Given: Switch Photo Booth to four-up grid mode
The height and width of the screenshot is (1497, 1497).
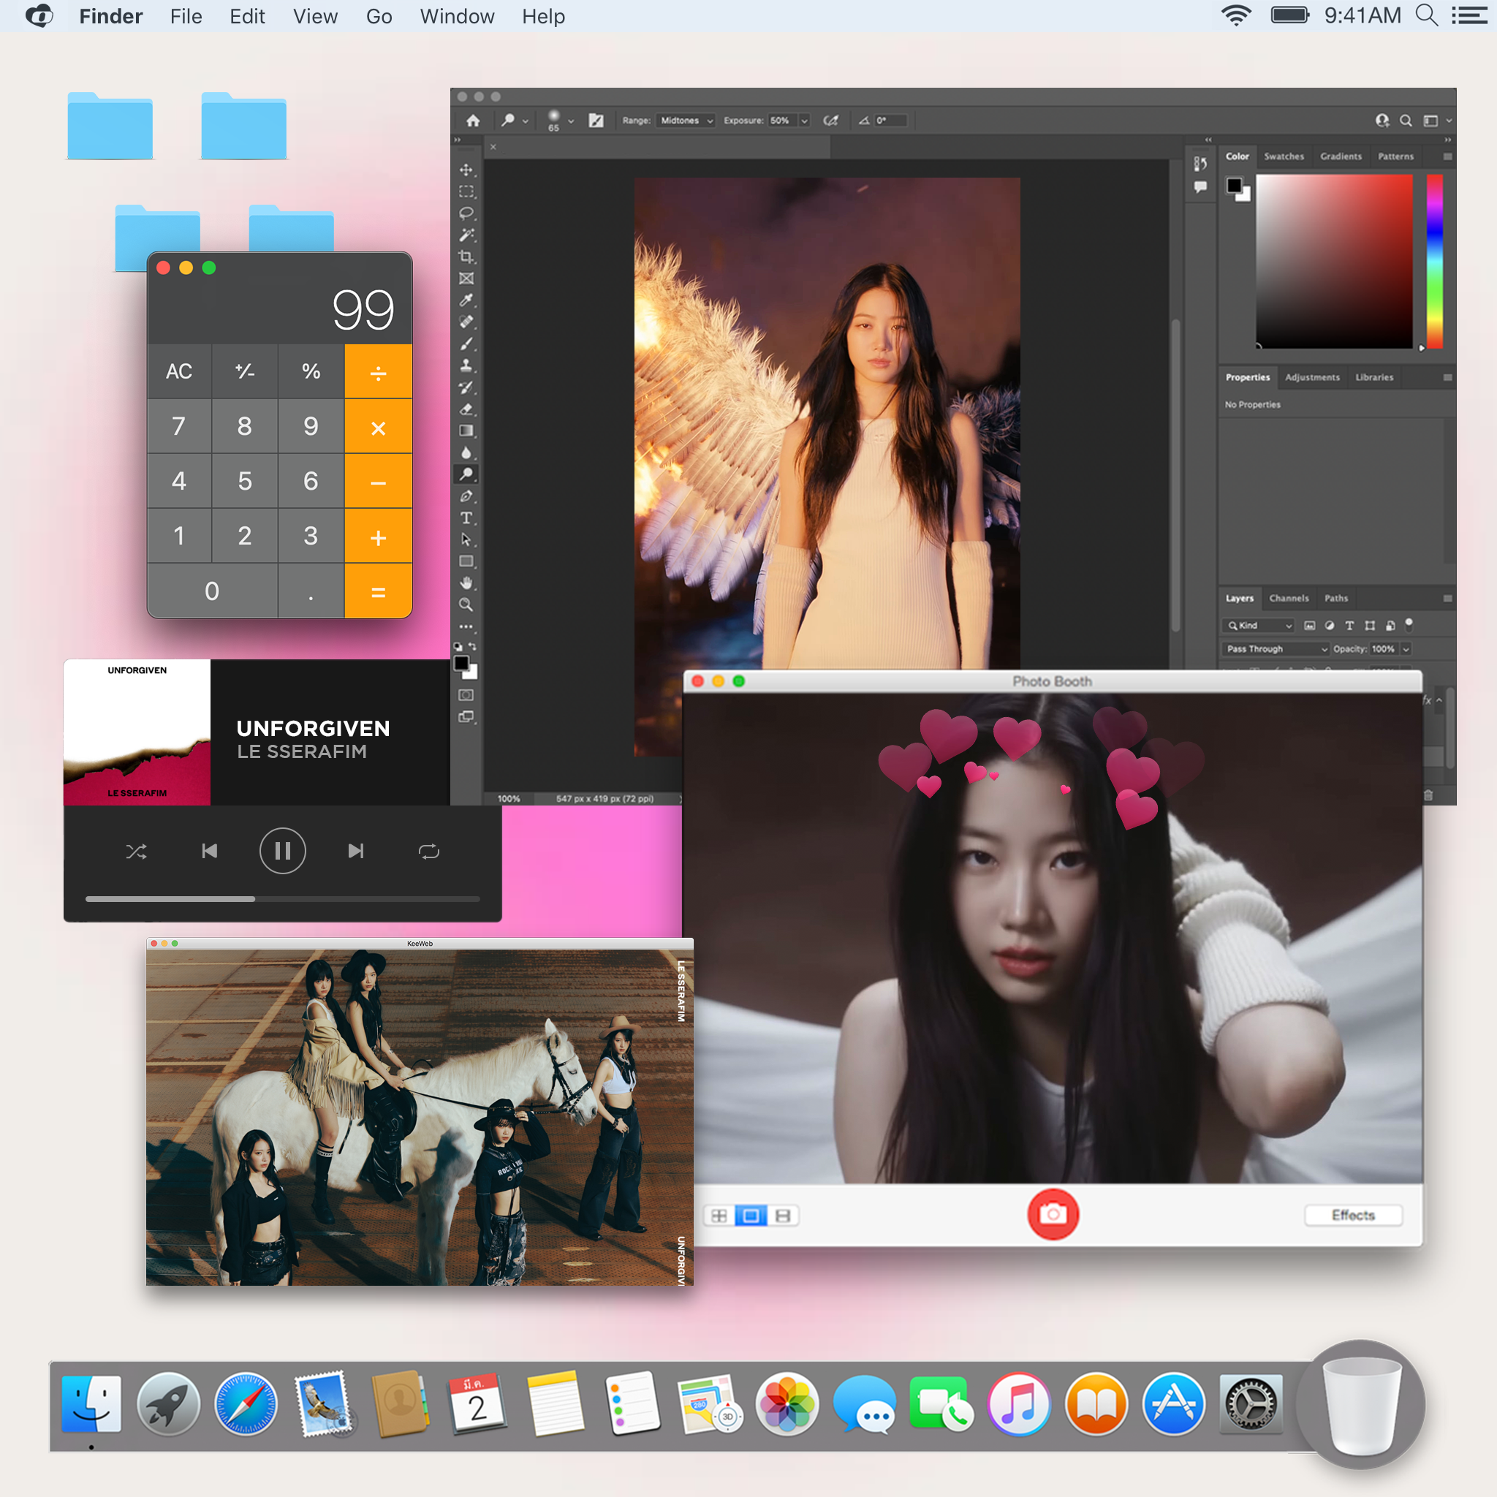Looking at the screenshot, I should (x=719, y=1215).
